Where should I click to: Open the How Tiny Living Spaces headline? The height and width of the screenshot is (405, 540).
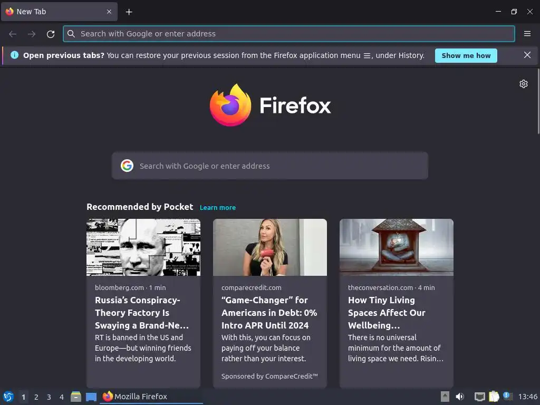pos(387,313)
